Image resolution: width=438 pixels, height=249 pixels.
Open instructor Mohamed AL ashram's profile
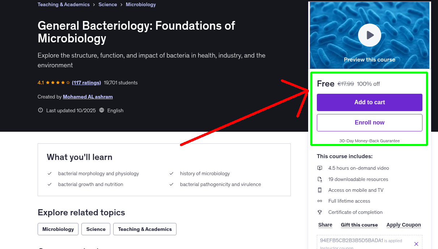[88, 97]
